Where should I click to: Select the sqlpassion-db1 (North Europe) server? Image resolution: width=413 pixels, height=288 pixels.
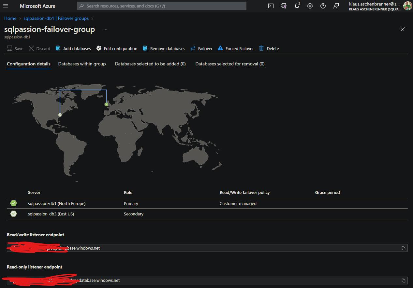pos(57,203)
